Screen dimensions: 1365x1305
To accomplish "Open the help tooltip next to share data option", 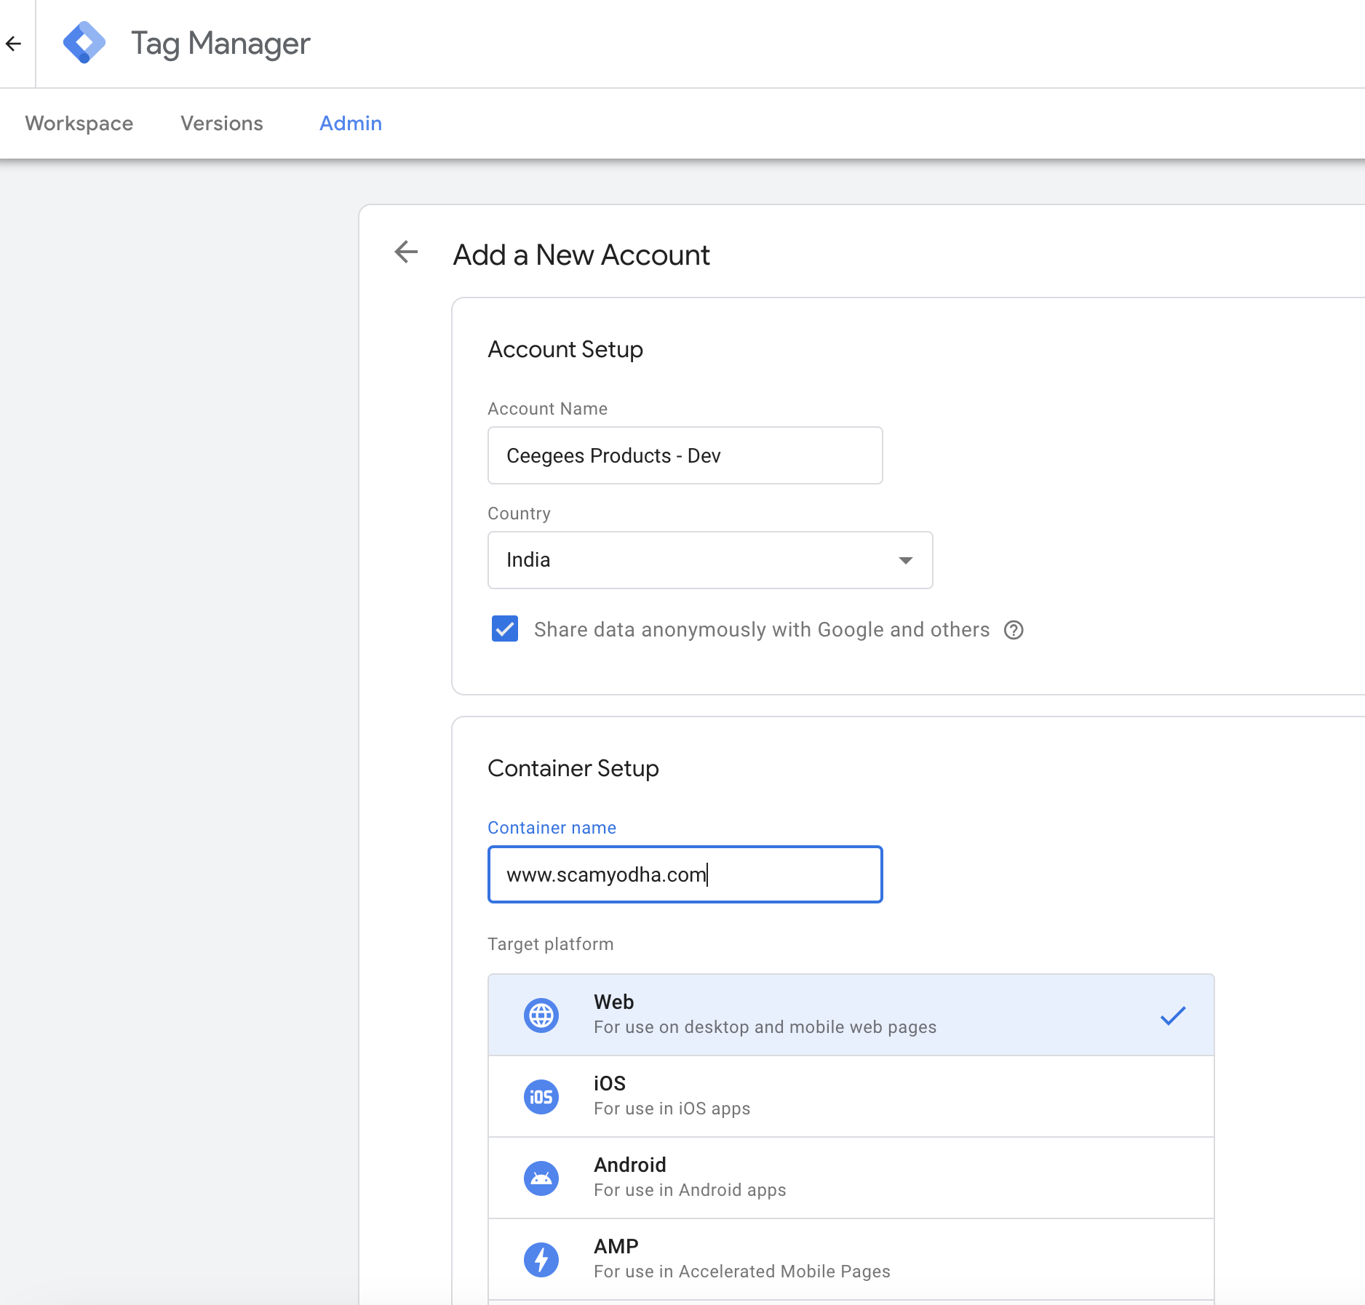I will 1015,630.
